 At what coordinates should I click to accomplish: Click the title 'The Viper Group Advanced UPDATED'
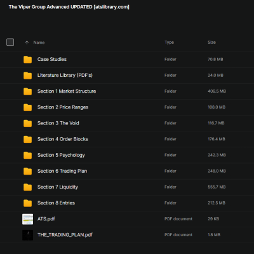point(51,7)
